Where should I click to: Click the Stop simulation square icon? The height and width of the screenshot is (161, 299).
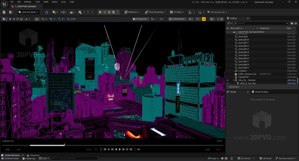tap(109, 12)
